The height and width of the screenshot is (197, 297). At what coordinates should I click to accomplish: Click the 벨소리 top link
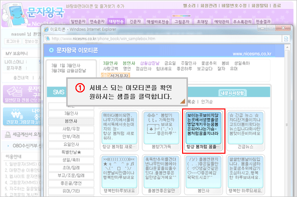tap(189, 6)
